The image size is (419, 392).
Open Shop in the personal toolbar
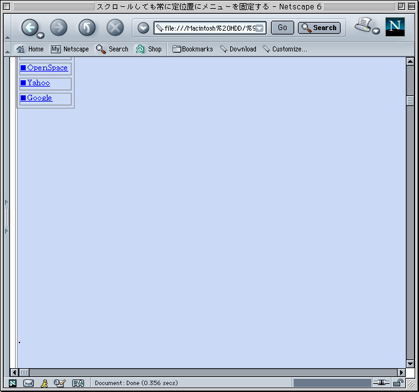click(x=149, y=49)
